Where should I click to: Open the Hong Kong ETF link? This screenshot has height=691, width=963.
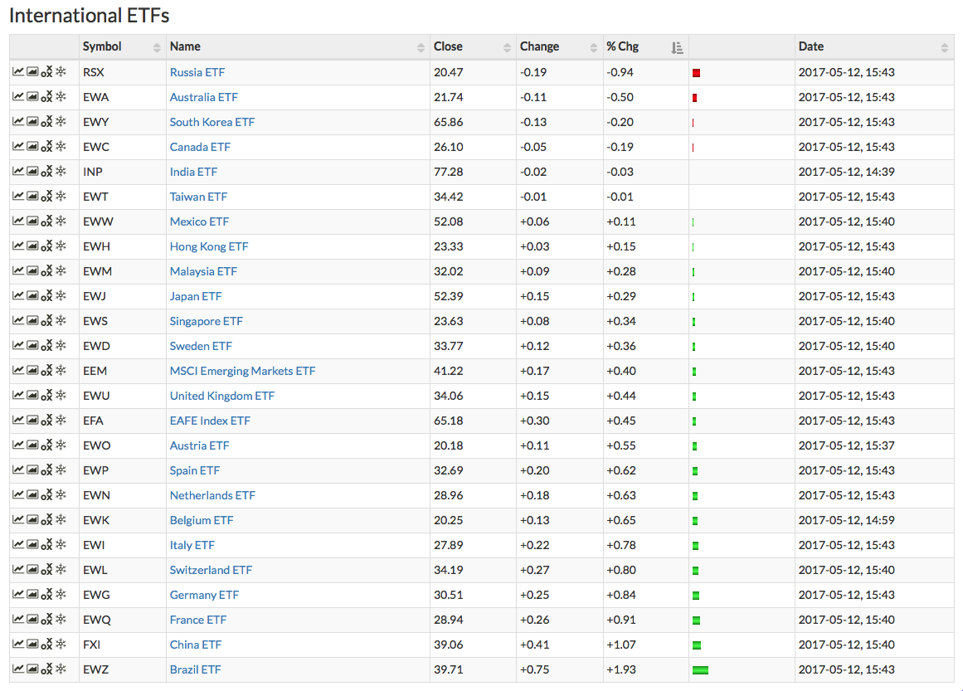point(209,246)
